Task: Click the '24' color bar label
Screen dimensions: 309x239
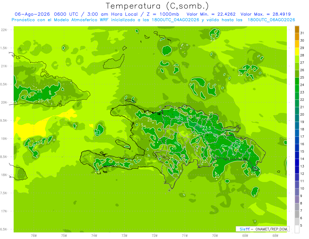Action: click(302, 85)
